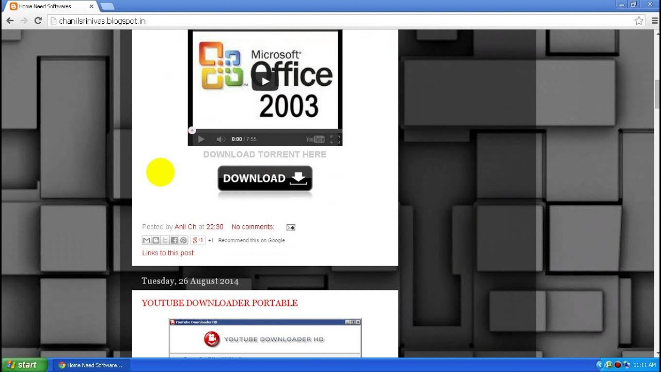Toggle video fullscreen mode
Screen dimensions: 661x372
coord(335,139)
